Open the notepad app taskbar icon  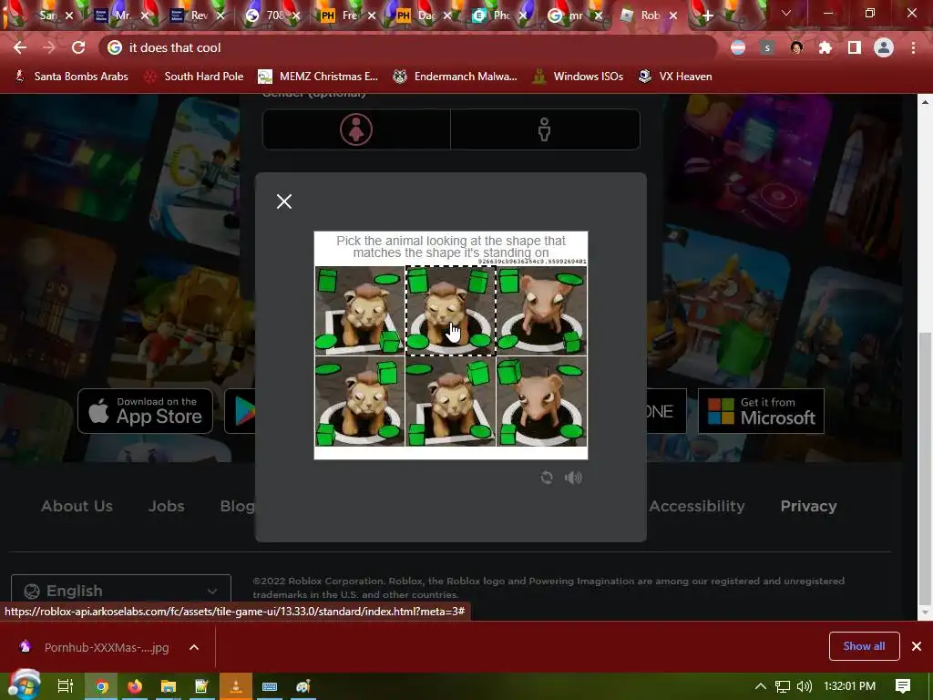201,686
